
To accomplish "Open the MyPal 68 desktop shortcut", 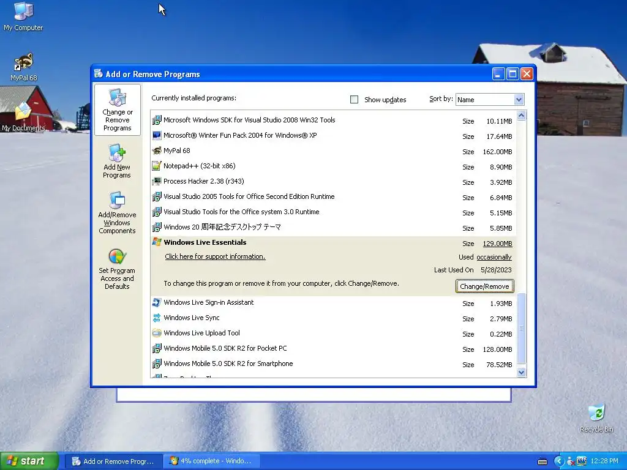I will (24, 62).
